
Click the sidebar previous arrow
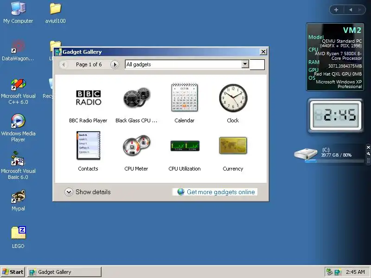click(x=351, y=10)
